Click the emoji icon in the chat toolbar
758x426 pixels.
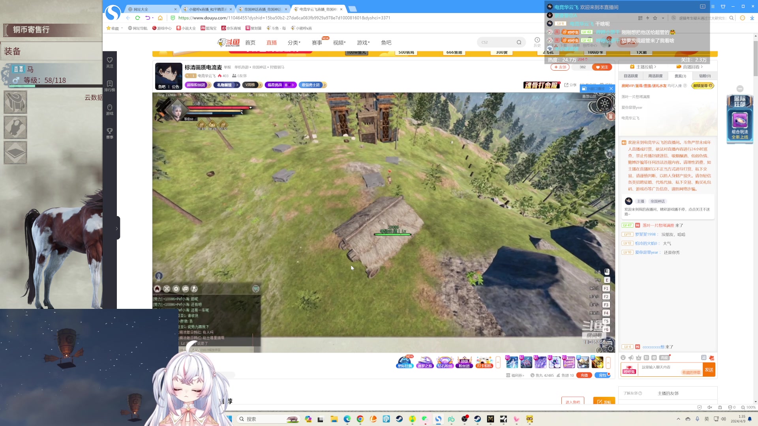coord(623,358)
